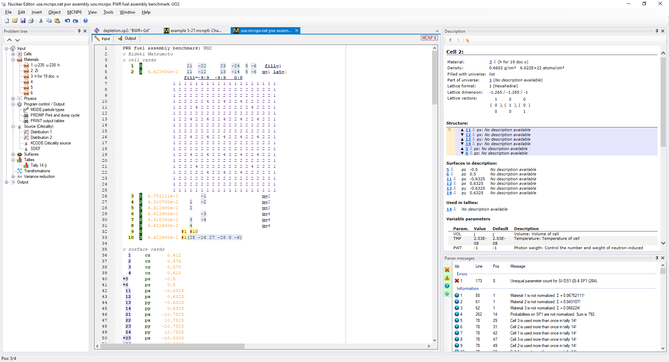Go back in the Description panel
The height and width of the screenshot is (362, 669).
point(450,40)
